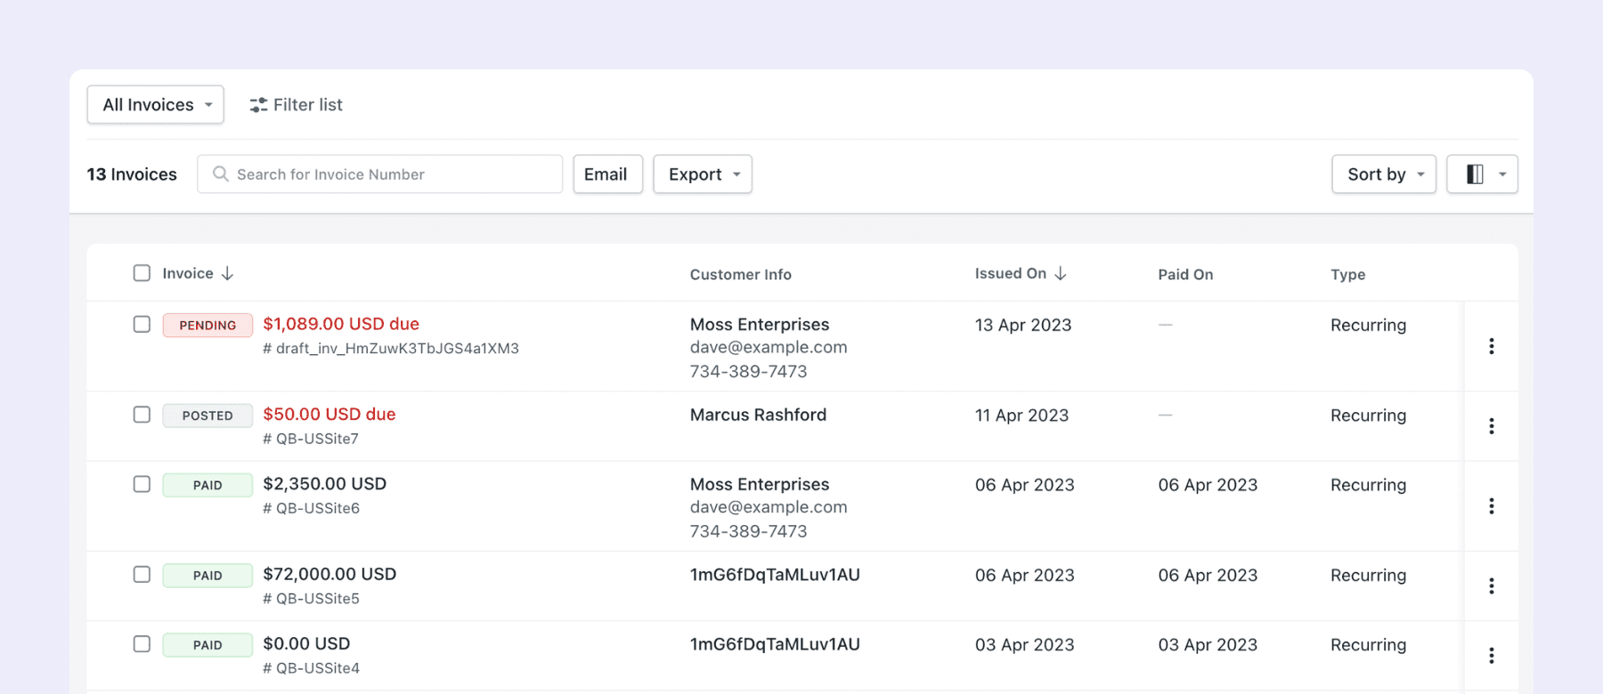This screenshot has height=694, width=1603.
Task: Click the PAID badge for QB-USSite5
Action: pyautogui.click(x=207, y=576)
